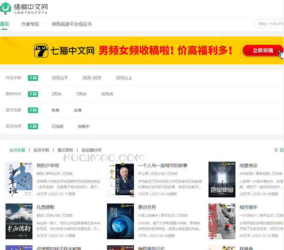Select 不限 for 是否免费 filter
Image resolution: width=284 pixels, height=250 pixels.
click(33, 110)
